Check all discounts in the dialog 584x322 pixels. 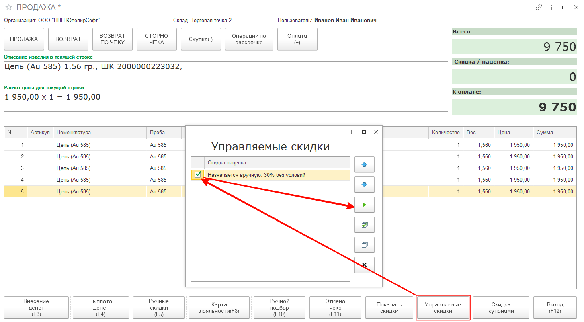[x=365, y=225]
